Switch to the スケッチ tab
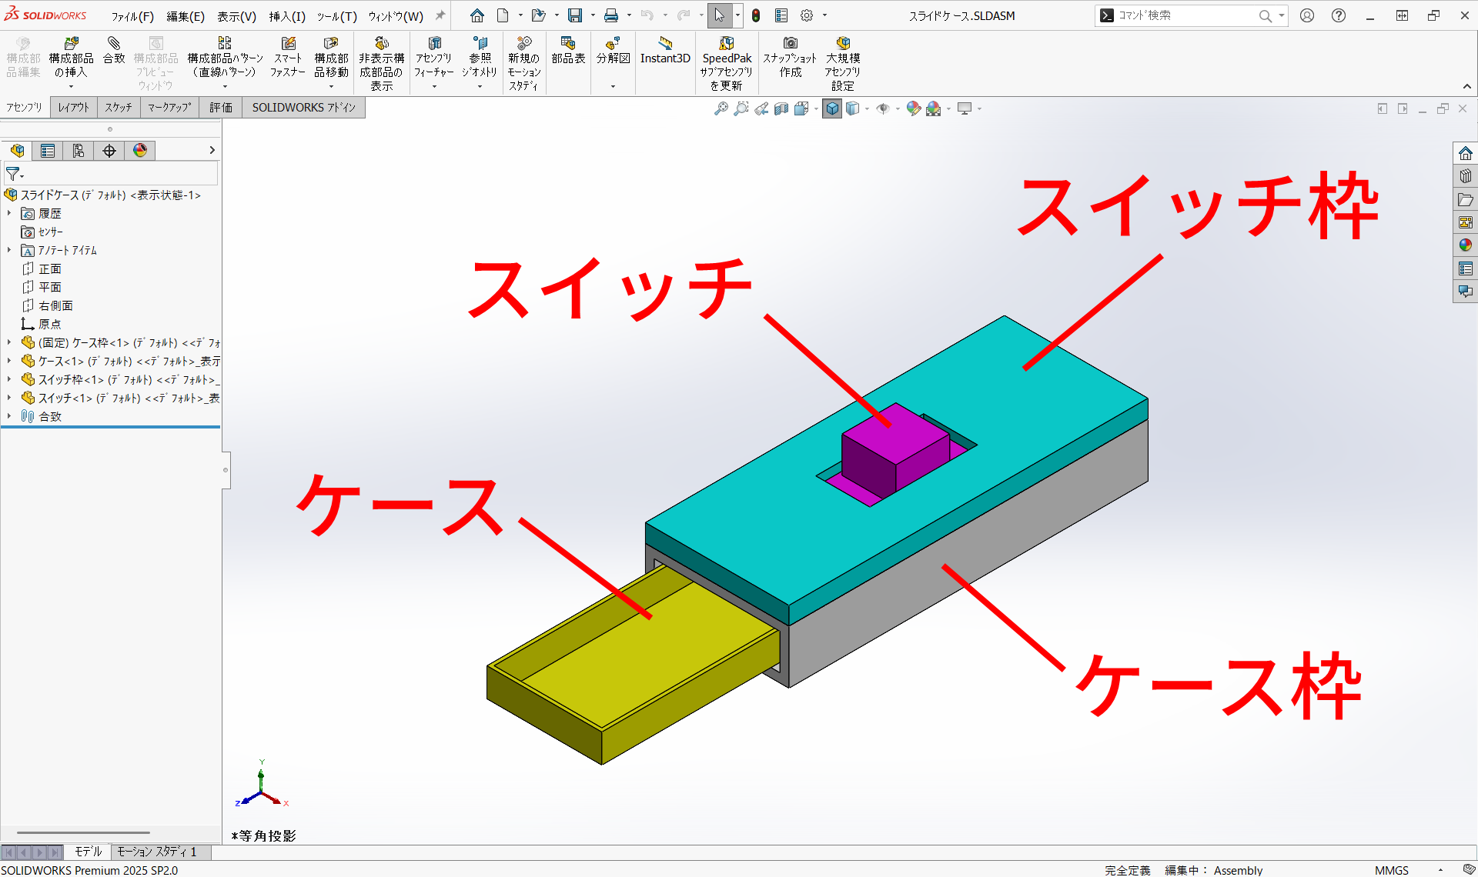1478x877 pixels. 119,108
